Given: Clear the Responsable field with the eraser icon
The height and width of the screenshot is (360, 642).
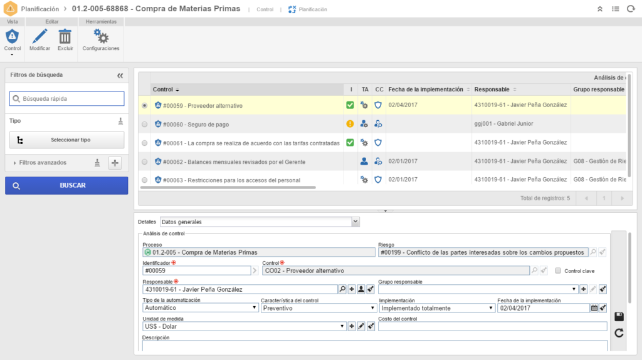Looking at the screenshot, I should (x=371, y=289).
